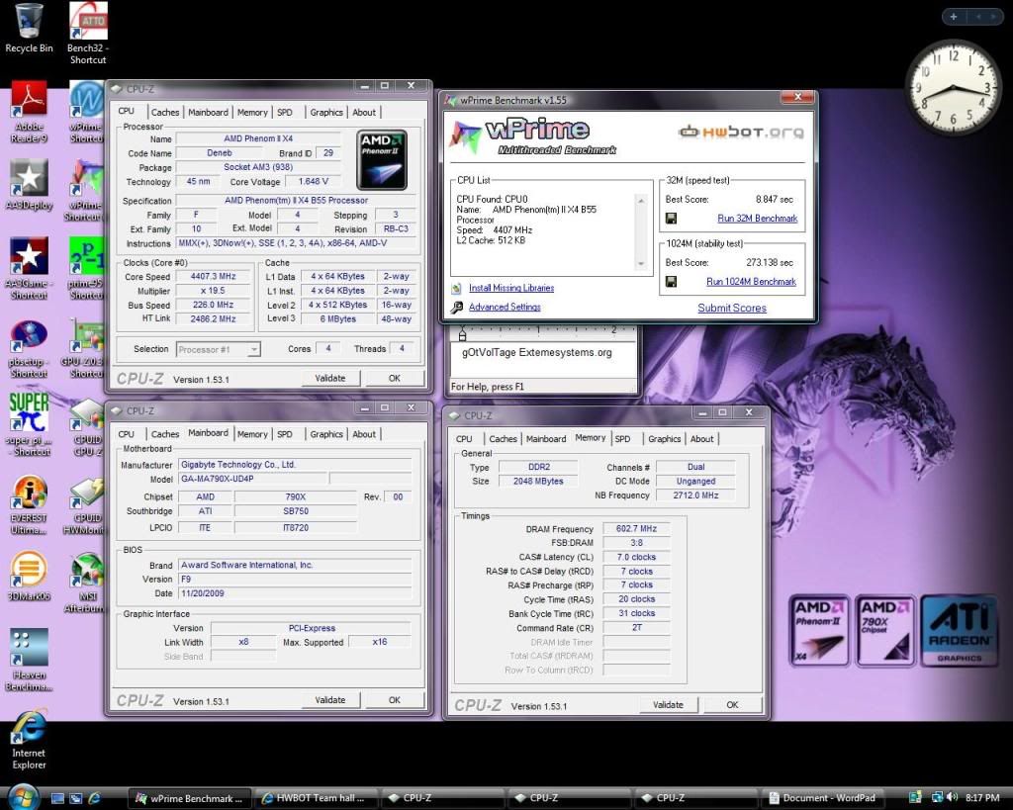
Task: Switch to Caches tab in top CPU-Z window
Action: click(165, 113)
